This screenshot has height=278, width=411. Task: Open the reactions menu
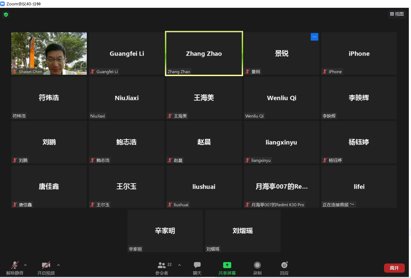[x=284, y=268]
